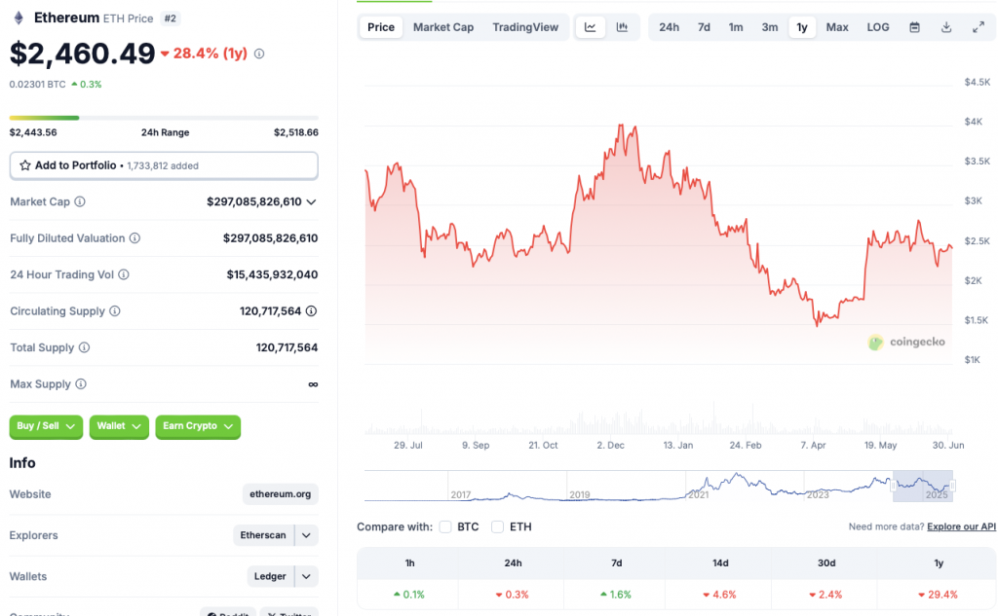Open the Earn Crypto dropdown
The image size is (998, 616).
pyautogui.click(x=198, y=426)
